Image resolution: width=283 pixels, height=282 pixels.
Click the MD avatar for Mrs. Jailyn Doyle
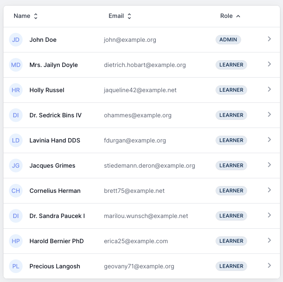click(16, 65)
